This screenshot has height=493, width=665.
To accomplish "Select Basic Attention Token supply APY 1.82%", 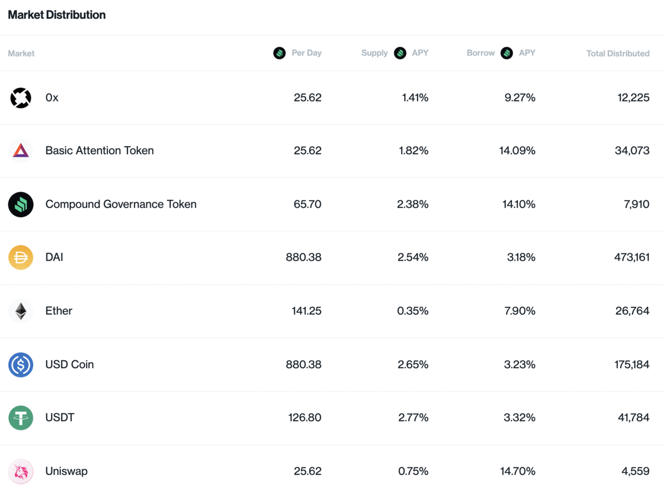I will pyautogui.click(x=415, y=151).
